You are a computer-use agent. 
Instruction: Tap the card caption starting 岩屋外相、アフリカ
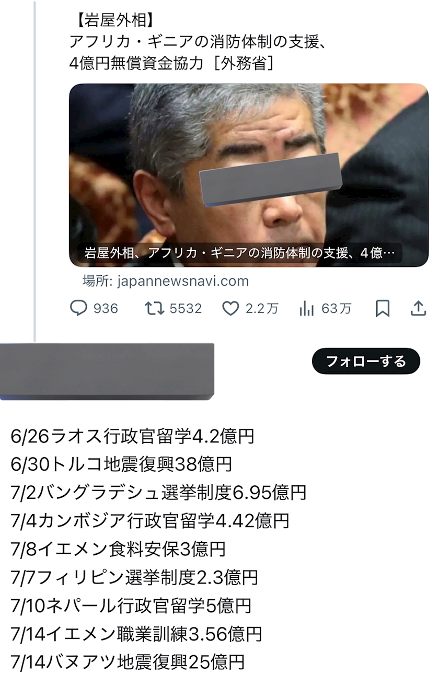pyautogui.click(x=239, y=253)
